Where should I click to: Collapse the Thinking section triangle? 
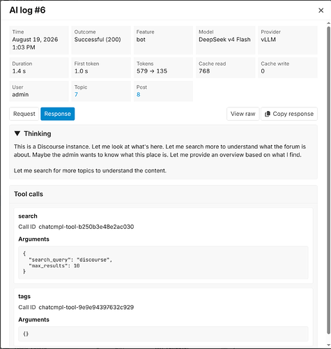[17, 133]
